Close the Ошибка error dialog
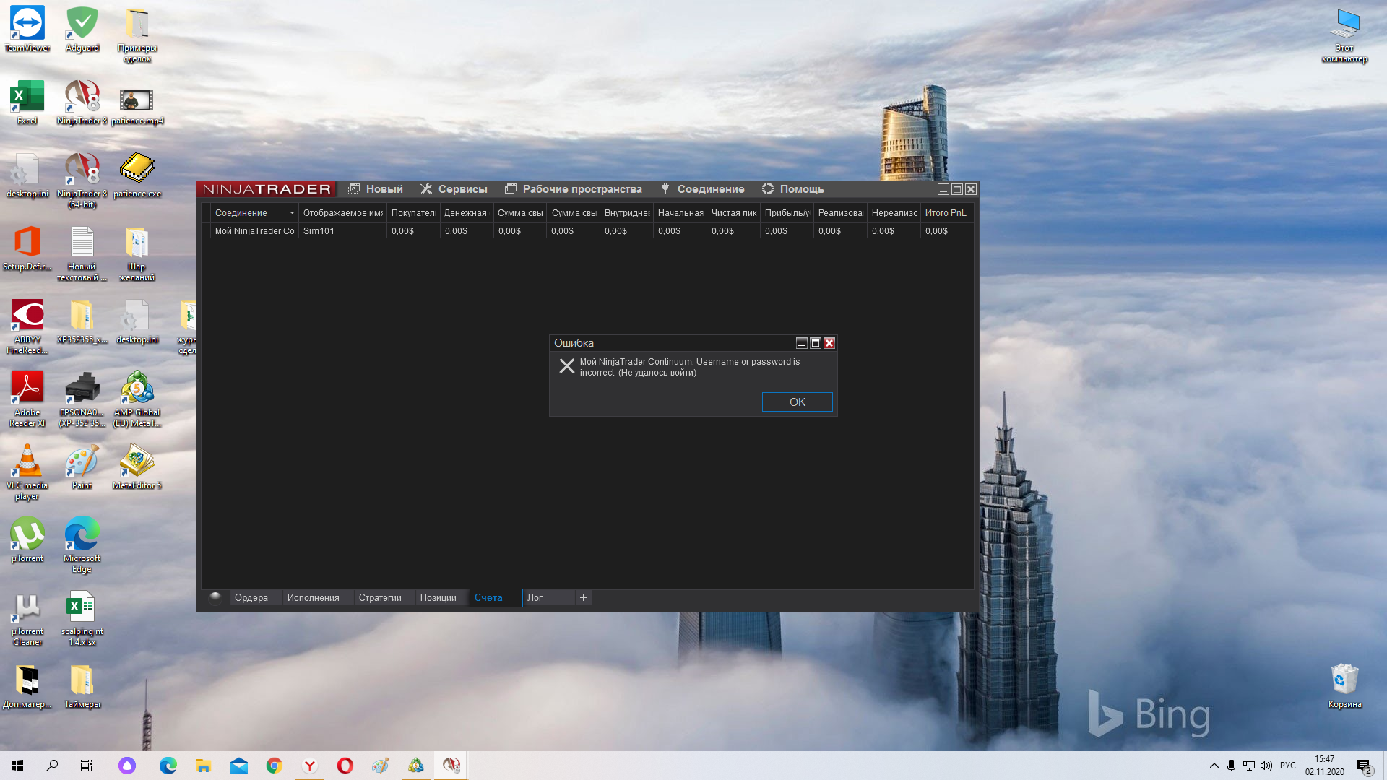This screenshot has height=780, width=1387. (x=829, y=343)
